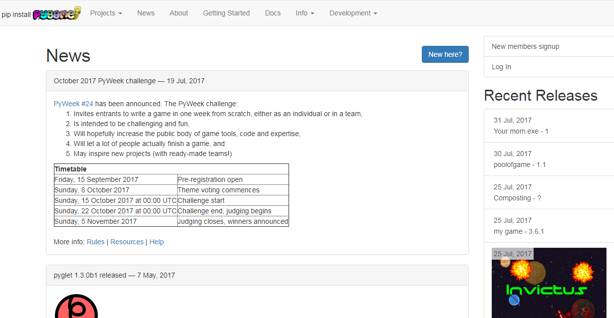The width and height of the screenshot is (614, 318).
Task: Click Log In in sidebar
Action: click(x=501, y=67)
